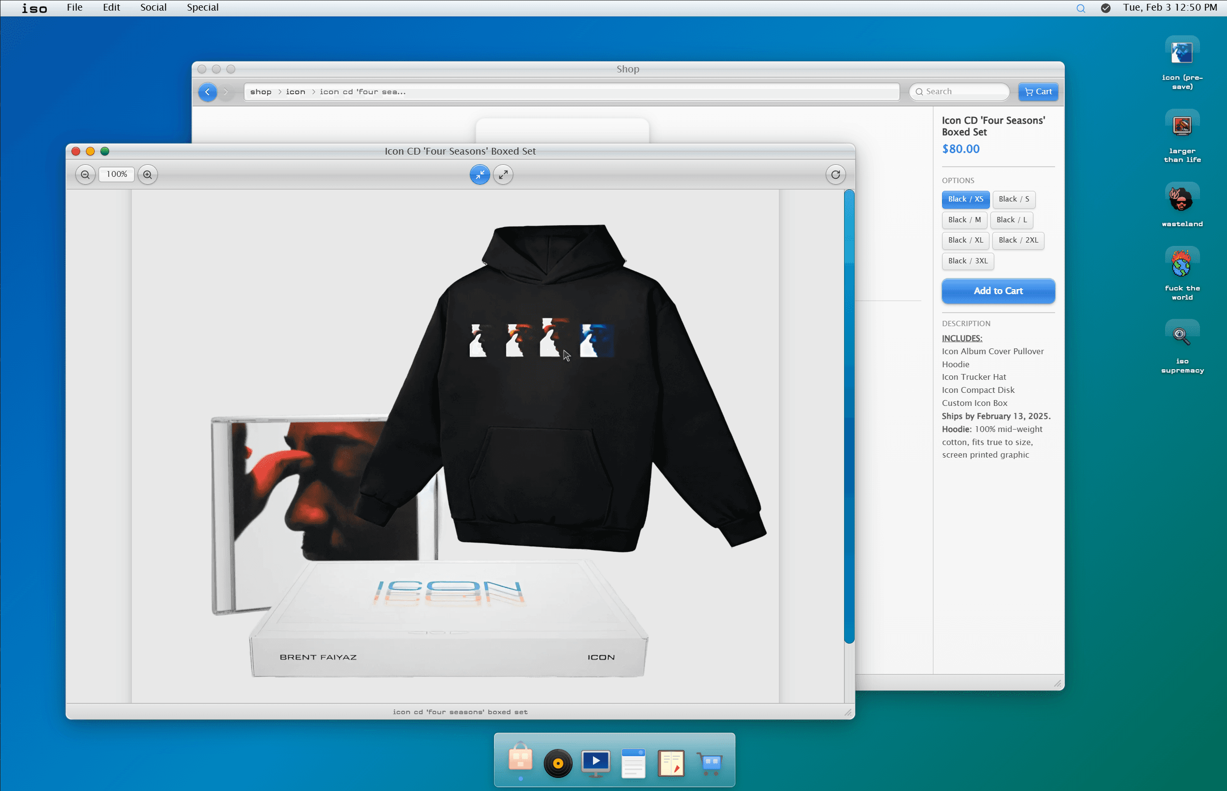
Task: Open the shopping cart dock icon
Action: (710, 763)
